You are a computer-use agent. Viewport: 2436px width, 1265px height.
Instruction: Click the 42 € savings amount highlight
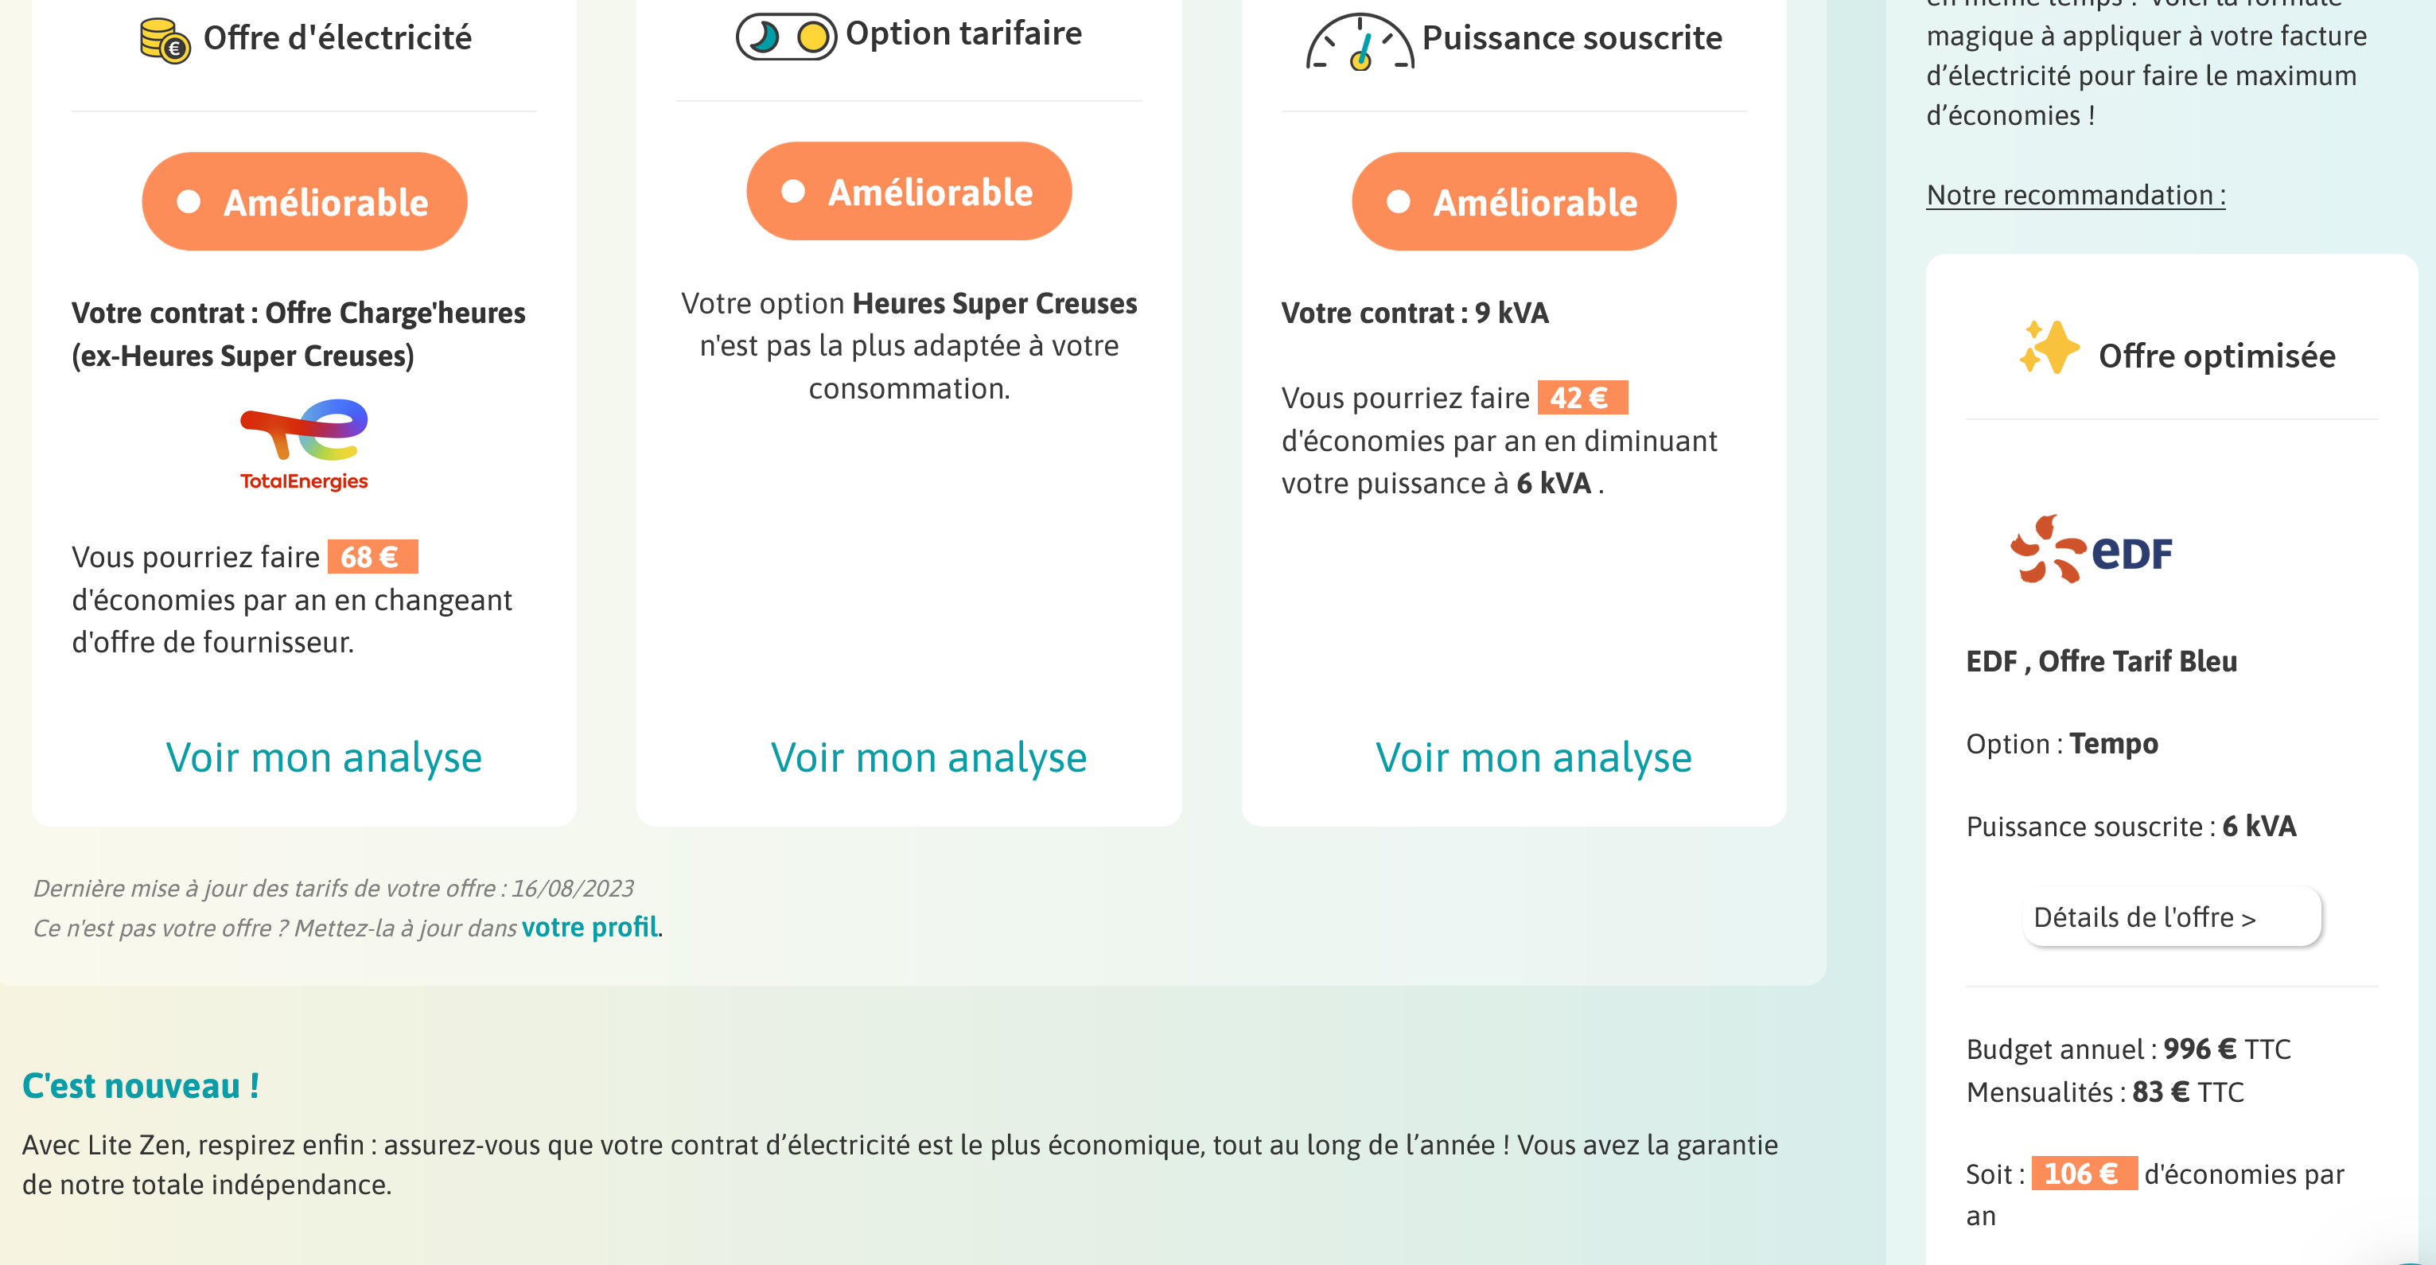(1581, 398)
